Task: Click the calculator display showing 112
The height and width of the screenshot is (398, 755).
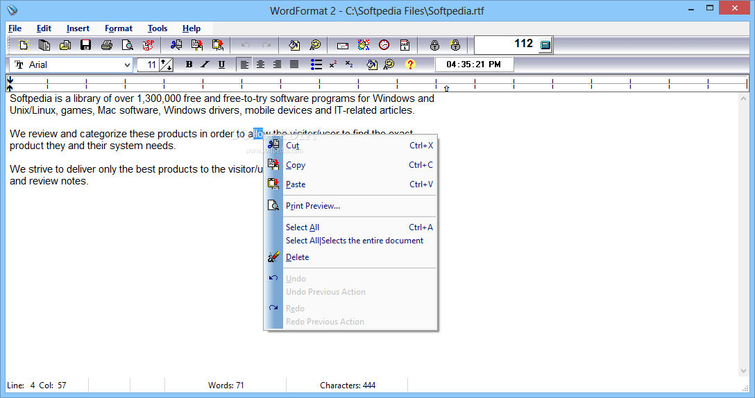Action: [x=506, y=44]
